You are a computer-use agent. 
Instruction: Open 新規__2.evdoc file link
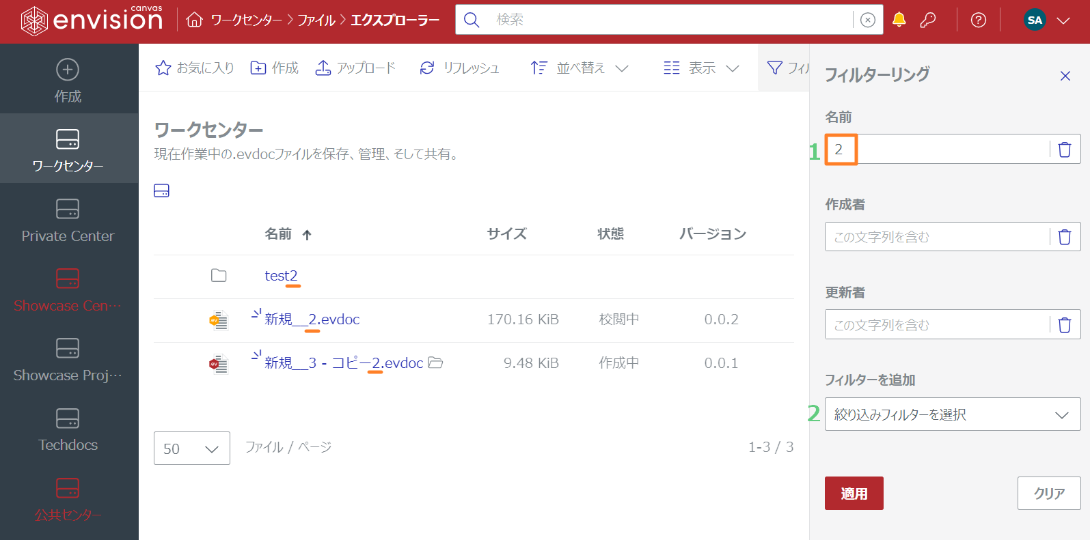tap(312, 319)
